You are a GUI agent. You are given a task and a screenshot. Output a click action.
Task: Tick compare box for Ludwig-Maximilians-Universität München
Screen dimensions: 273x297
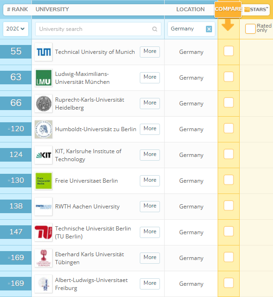[x=228, y=77]
